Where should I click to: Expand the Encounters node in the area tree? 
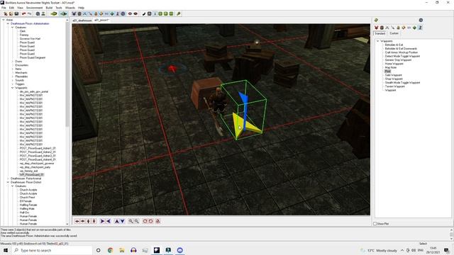point(13,65)
